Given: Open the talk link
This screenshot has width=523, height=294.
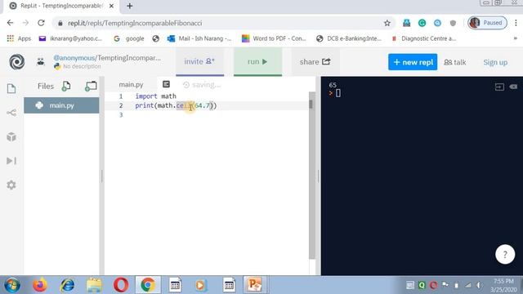Looking at the screenshot, I should coord(455,62).
